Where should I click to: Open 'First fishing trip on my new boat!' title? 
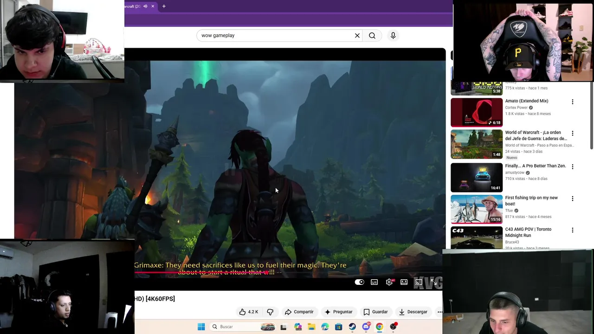click(531, 201)
